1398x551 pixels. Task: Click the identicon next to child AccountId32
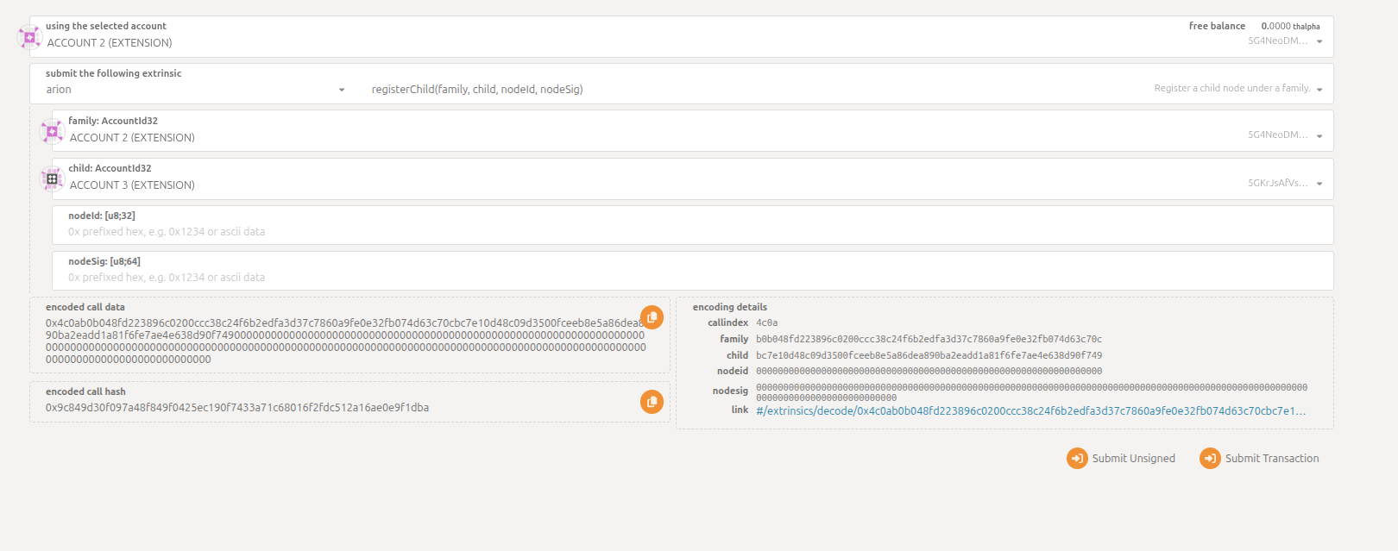(52, 179)
